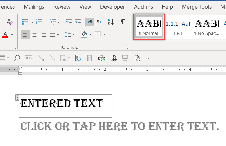Screen dimensions: 226x146
Task: Click the Bullets list icon
Action: (25, 22)
